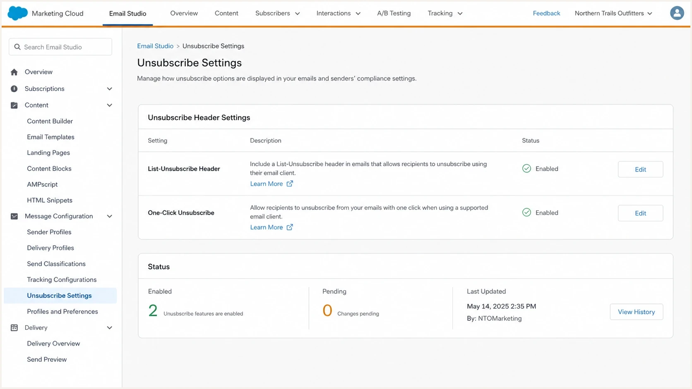Collapse the Content sidebar section chevron
Image resolution: width=692 pixels, height=389 pixels.
point(109,105)
